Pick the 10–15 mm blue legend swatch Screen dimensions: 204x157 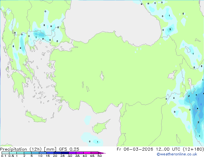click(x=42, y=153)
